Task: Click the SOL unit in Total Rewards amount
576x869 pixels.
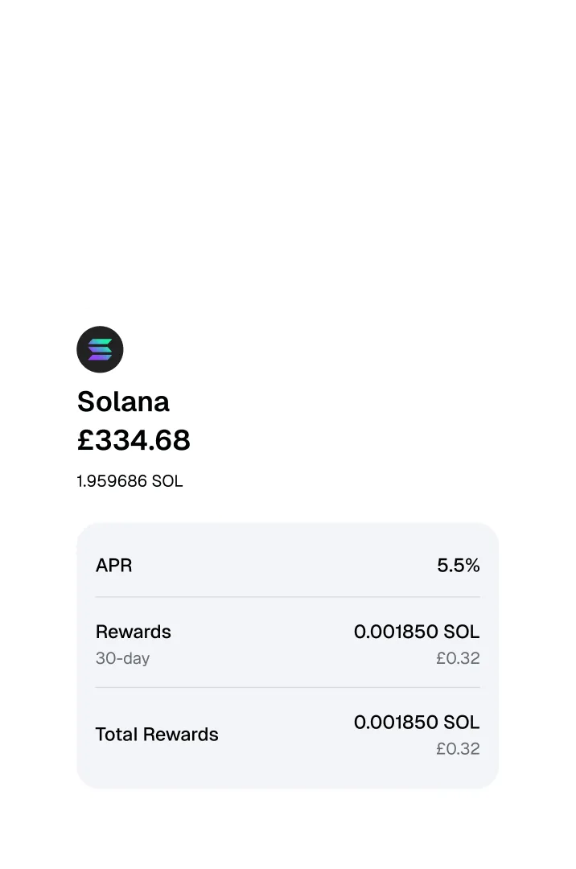Action: 463,723
